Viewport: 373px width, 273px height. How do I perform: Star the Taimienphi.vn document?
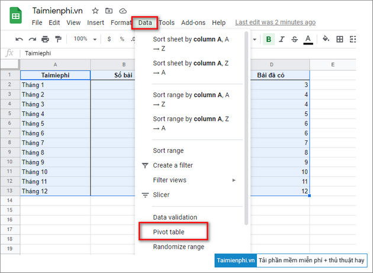click(x=95, y=11)
